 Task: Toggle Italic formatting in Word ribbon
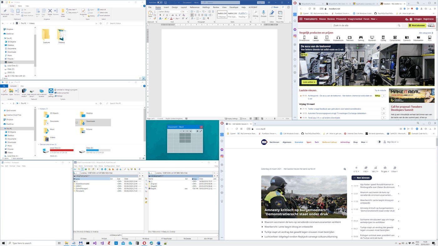click(x=163, y=15)
